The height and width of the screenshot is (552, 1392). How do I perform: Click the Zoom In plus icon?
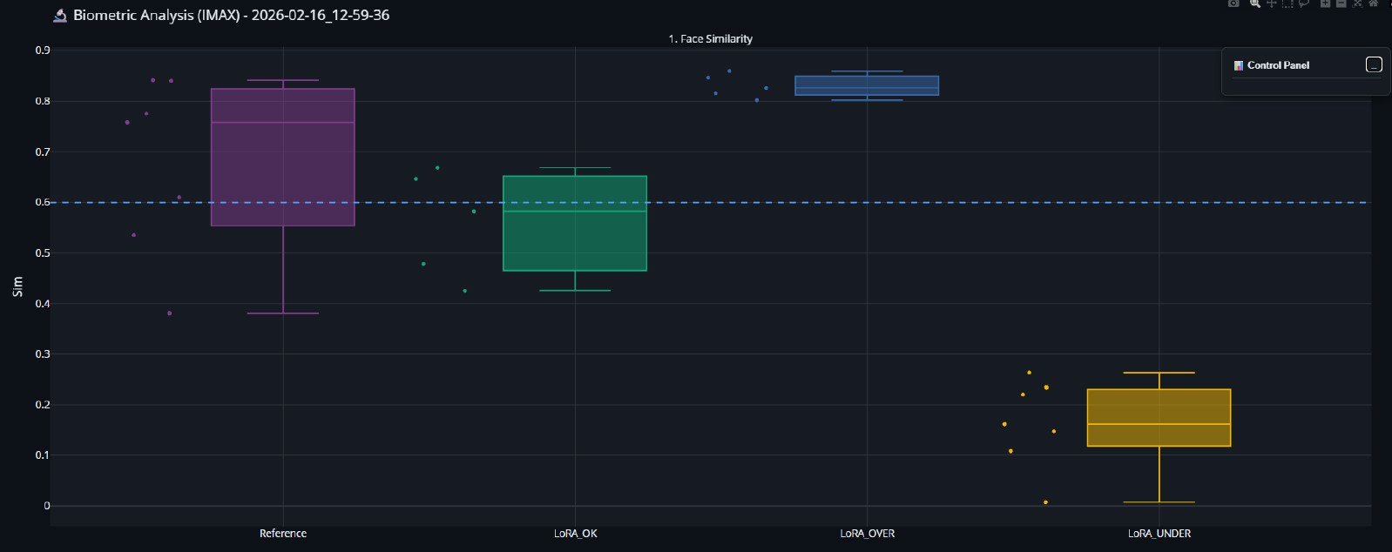[1325, 3]
